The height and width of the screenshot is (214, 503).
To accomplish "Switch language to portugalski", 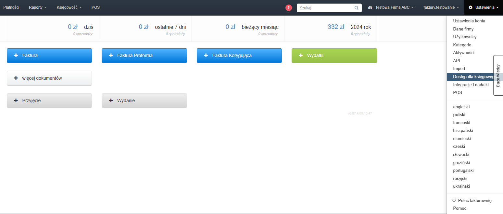I will coord(463,170).
